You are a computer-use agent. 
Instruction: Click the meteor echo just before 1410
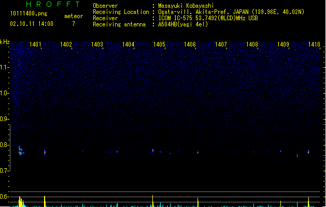[x=308, y=152]
